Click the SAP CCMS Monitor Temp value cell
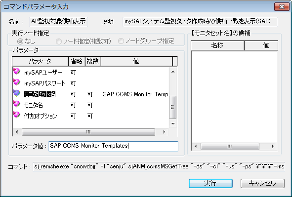The image size is (292, 197). pyautogui.click(x=135, y=94)
